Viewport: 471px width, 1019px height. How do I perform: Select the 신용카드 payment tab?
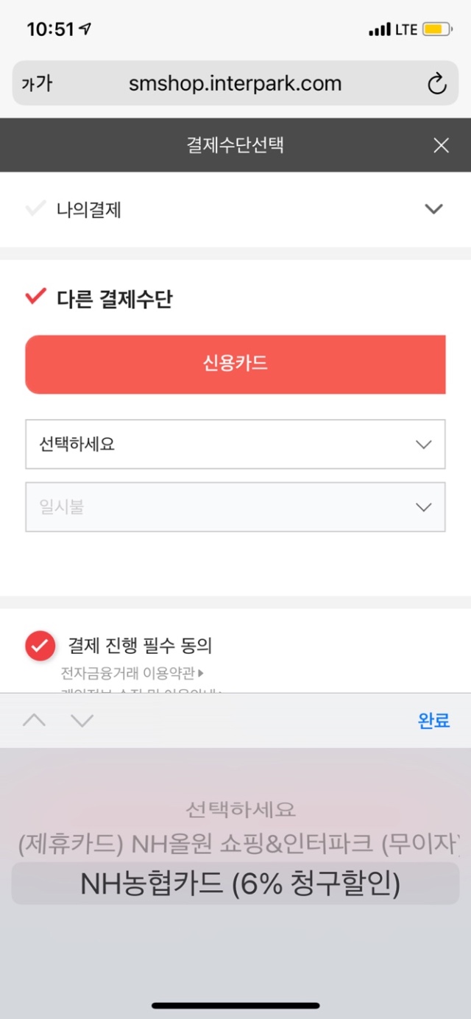235,364
